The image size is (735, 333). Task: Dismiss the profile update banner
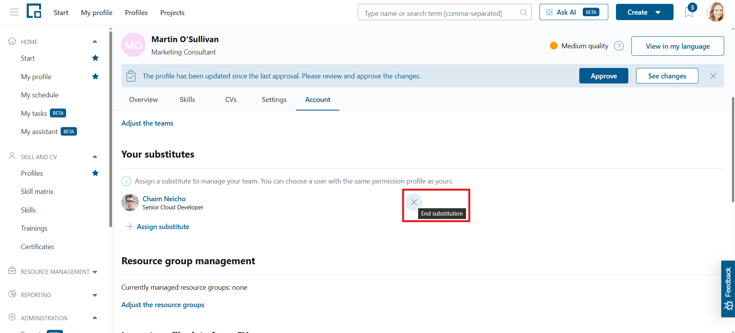point(713,76)
